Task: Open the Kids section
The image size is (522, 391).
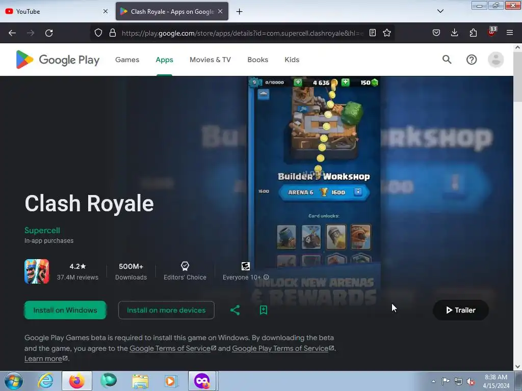Action: [292, 60]
